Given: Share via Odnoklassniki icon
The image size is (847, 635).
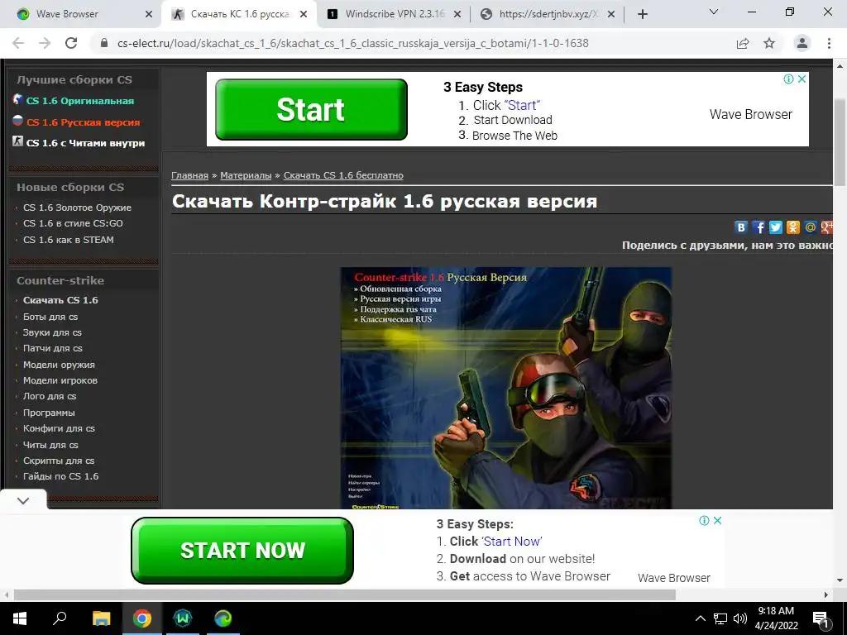Looking at the screenshot, I should (793, 227).
